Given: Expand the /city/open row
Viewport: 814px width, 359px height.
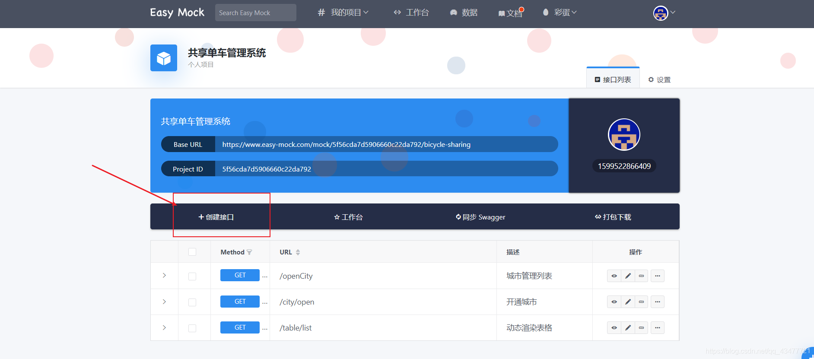Looking at the screenshot, I should (164, 302).
